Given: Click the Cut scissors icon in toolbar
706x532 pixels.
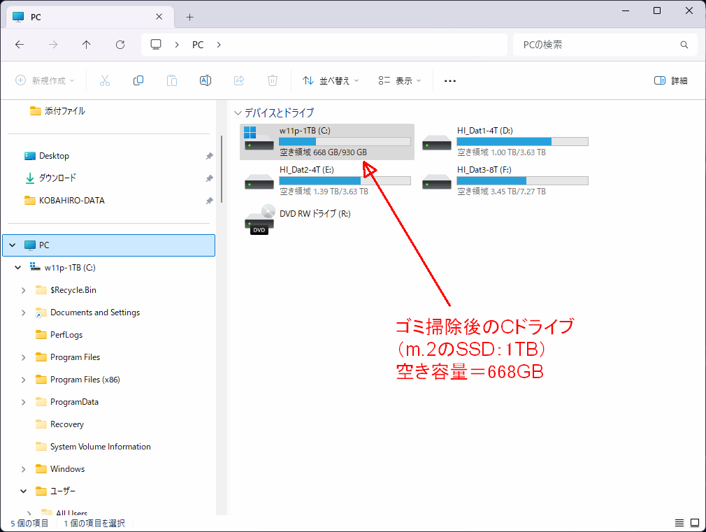Looking at the screenshot, I should tap(104, 80).
